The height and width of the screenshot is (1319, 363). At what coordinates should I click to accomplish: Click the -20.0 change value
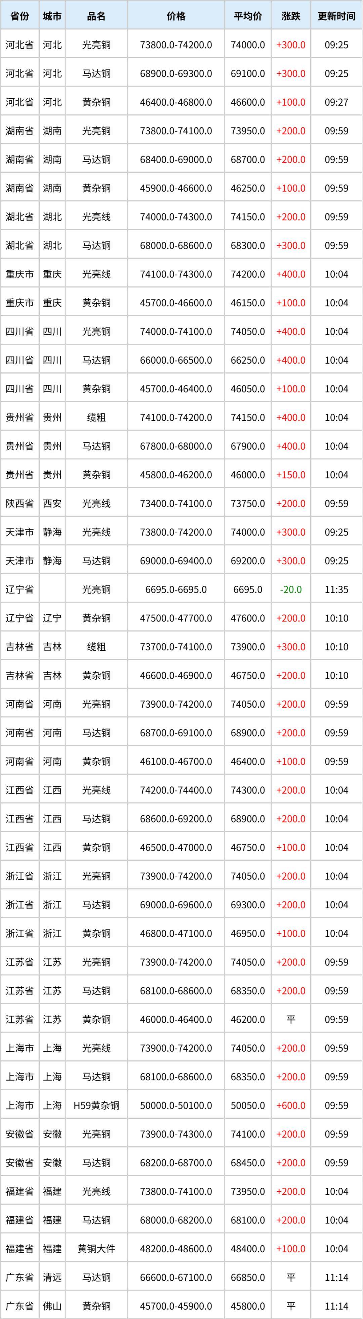click(x=291, y=590)
